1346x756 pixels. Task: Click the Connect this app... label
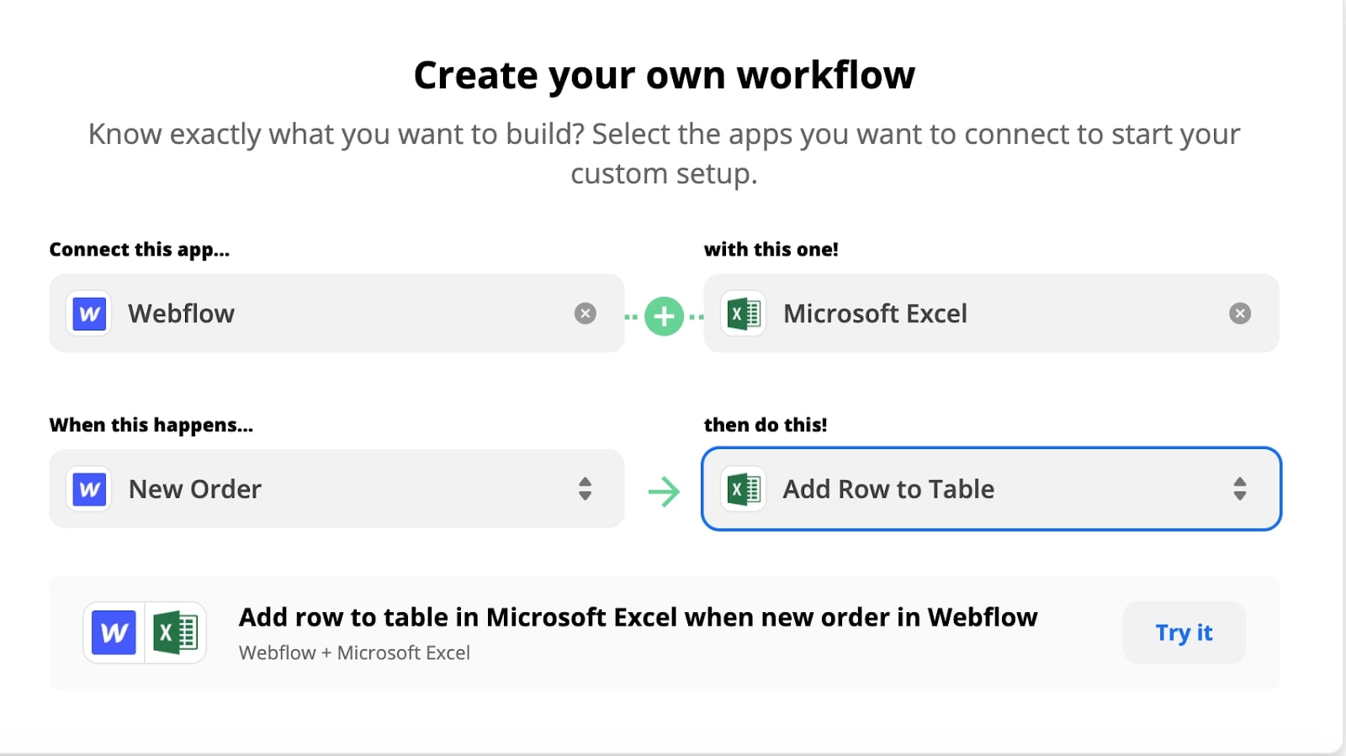pos(139,250)
